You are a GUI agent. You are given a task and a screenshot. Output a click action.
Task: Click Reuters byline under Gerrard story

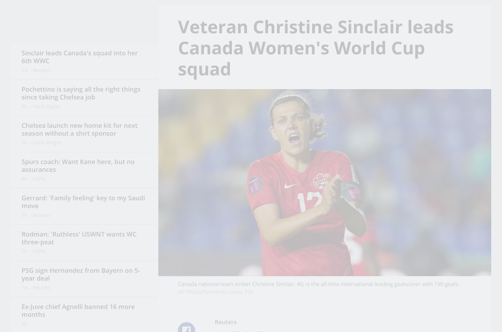41,215
